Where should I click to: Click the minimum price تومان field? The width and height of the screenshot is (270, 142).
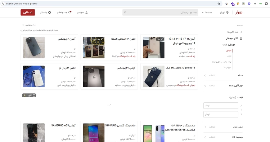(x=221, y=106)
